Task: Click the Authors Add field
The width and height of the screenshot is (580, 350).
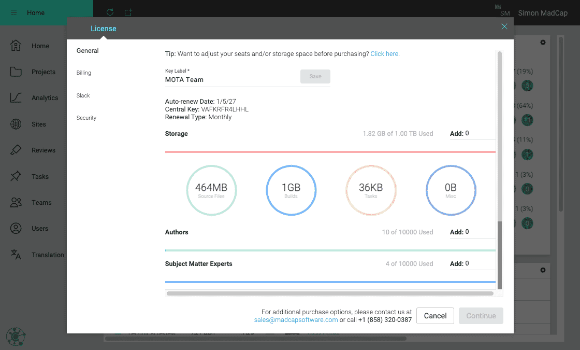Action: (x=472, y=232)
